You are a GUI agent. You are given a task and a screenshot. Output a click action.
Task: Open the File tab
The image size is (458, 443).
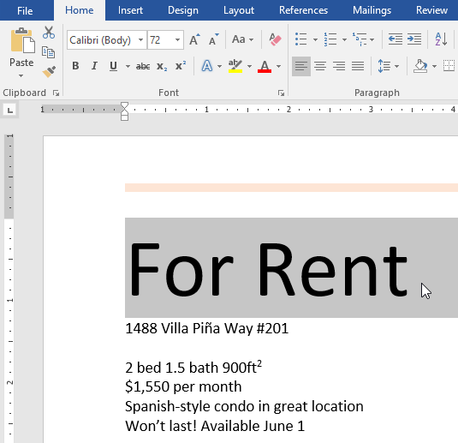point(25,11)
